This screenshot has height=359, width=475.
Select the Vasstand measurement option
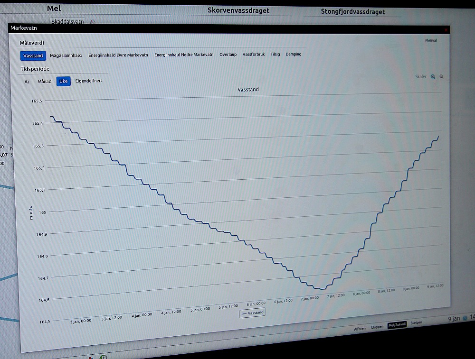pos(33,56)
